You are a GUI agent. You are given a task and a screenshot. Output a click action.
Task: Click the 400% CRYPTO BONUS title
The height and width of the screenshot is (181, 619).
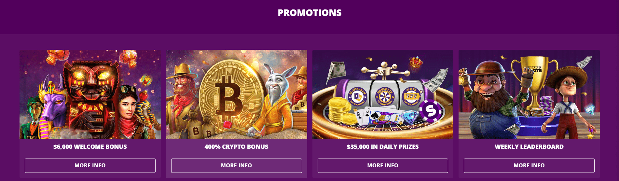click(236, 147)
